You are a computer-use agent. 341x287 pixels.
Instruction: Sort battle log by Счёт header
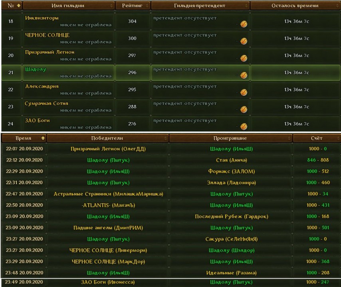pyautogui.click(x=317, y=138)
